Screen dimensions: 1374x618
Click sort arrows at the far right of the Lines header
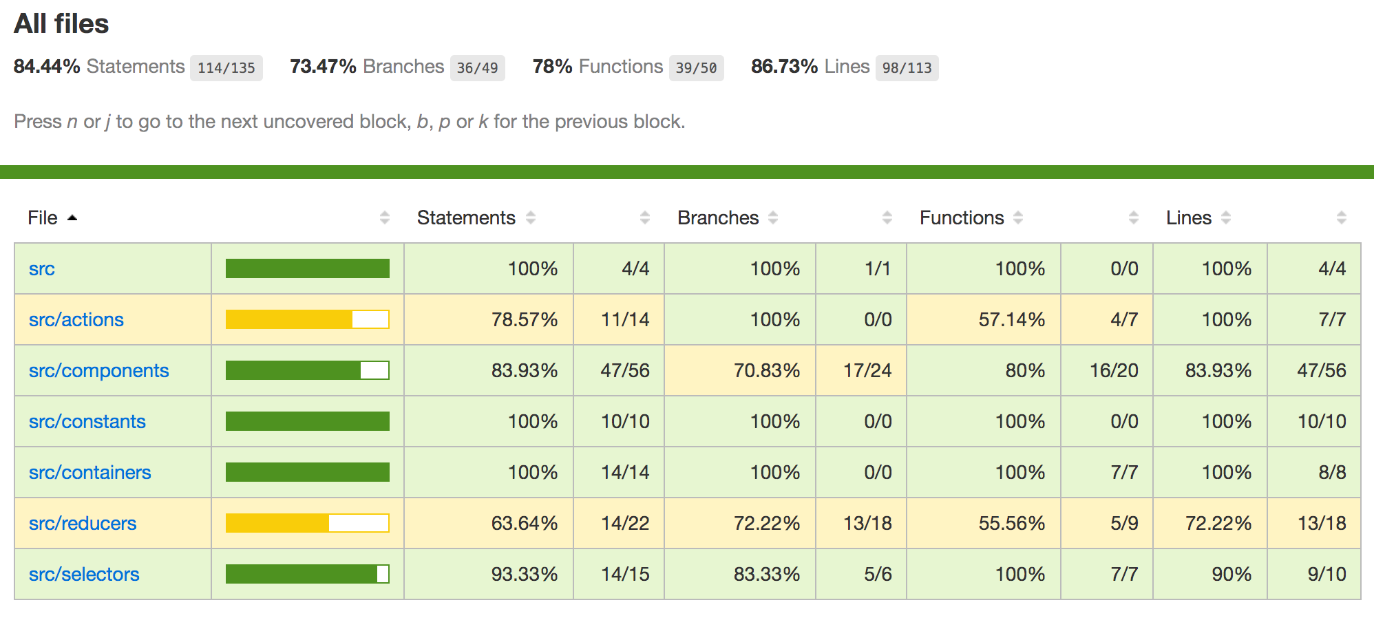click(x=1342, y=218)
